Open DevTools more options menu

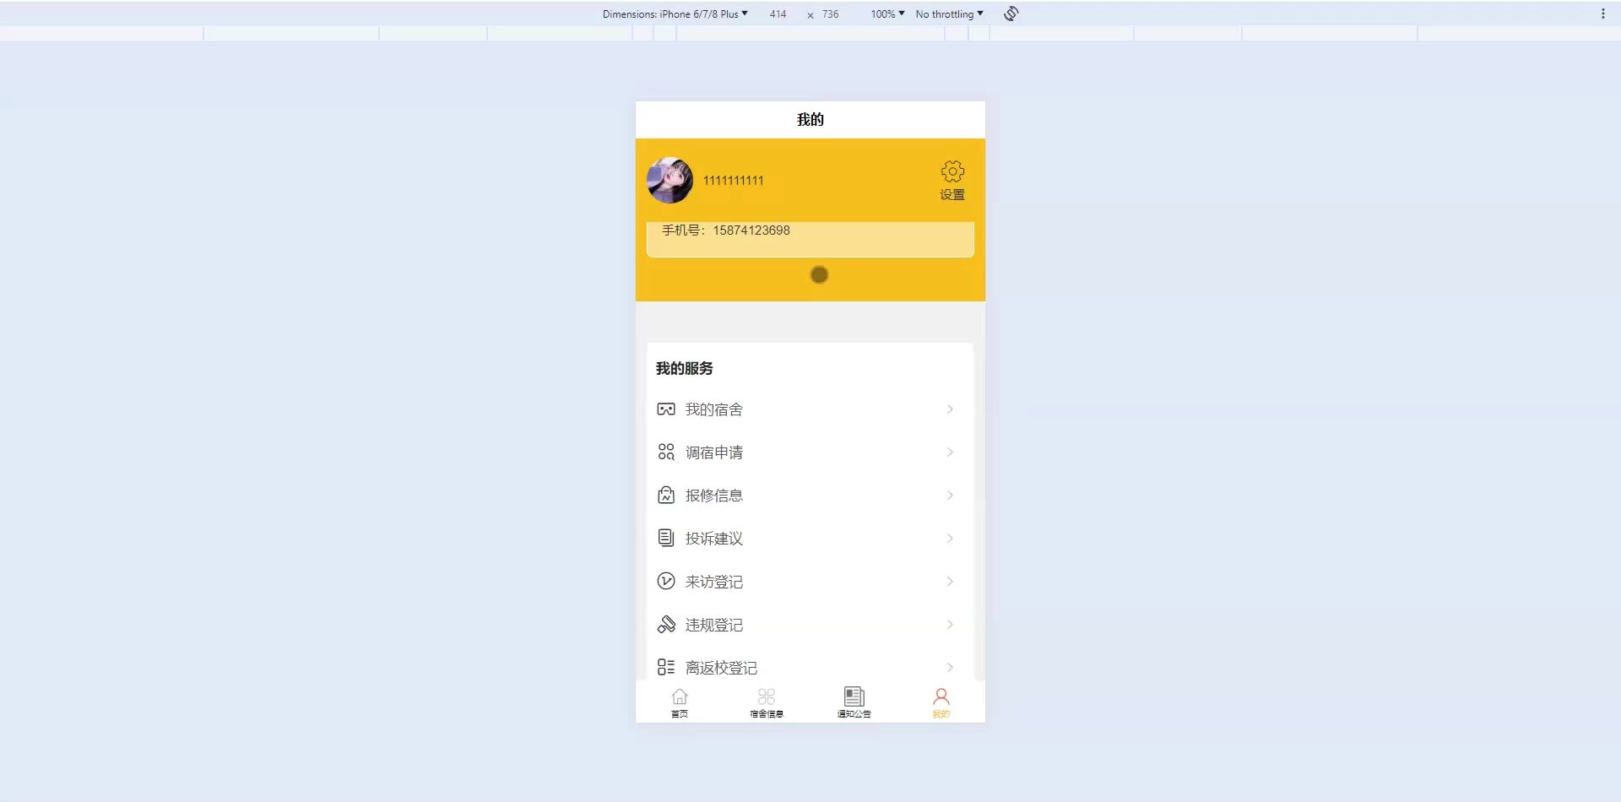(x=1603, y=14)
